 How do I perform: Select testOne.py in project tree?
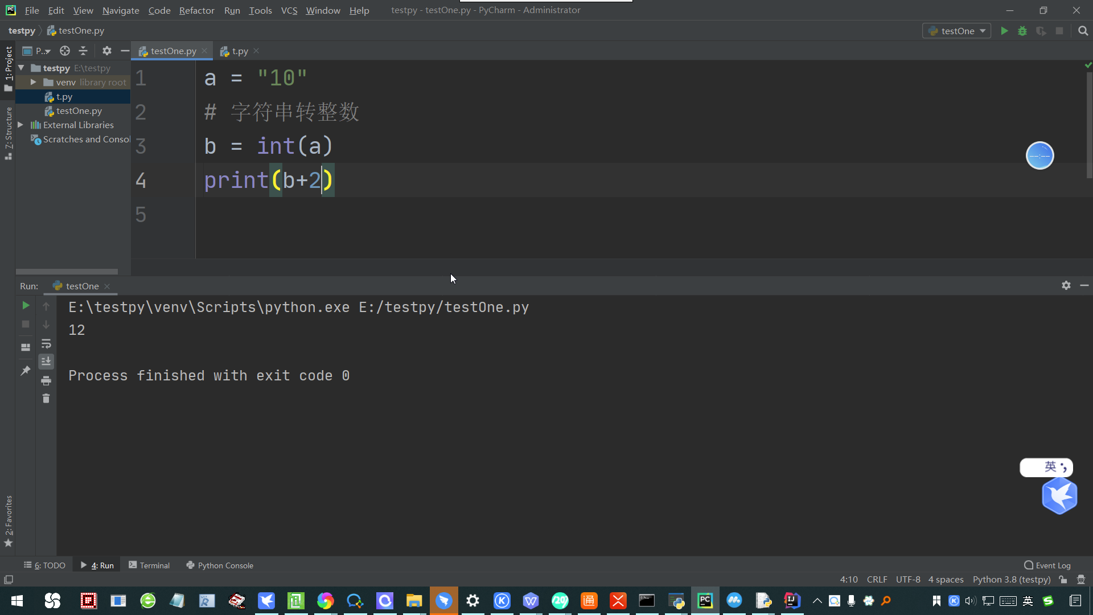click(x=79, y=110)
